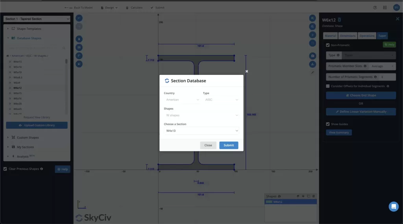Toggle the Non-Prismatic checkbox

point(328,45)
